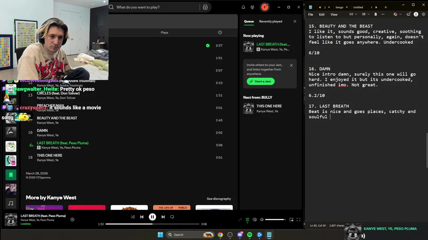428x240 pixels.
Task: Open Notepad settings gear
Action: 423,14
